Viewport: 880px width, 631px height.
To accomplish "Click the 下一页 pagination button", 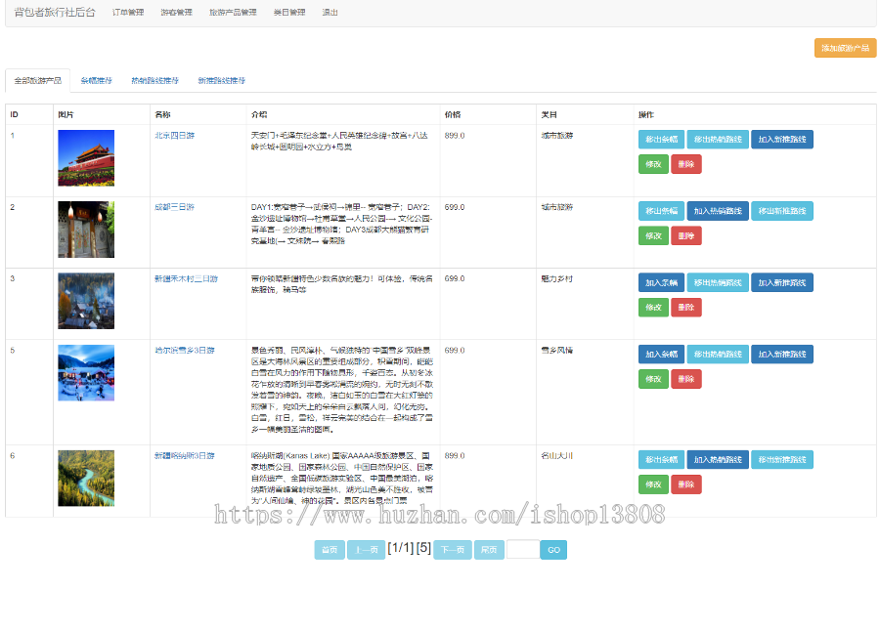I will click(x=453, y=550).
